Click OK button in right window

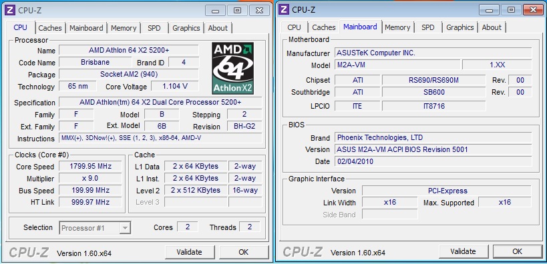tap(518, 251)
